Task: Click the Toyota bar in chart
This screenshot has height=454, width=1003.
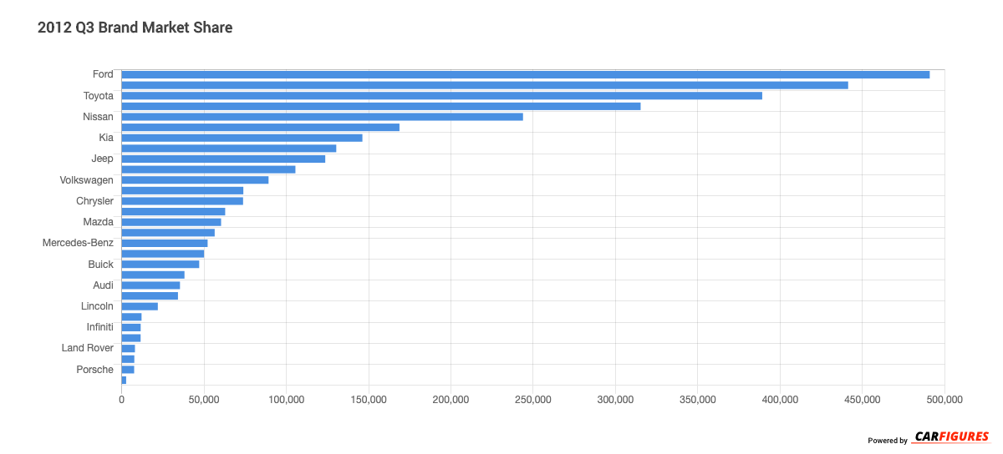Action: coord(442,95)
